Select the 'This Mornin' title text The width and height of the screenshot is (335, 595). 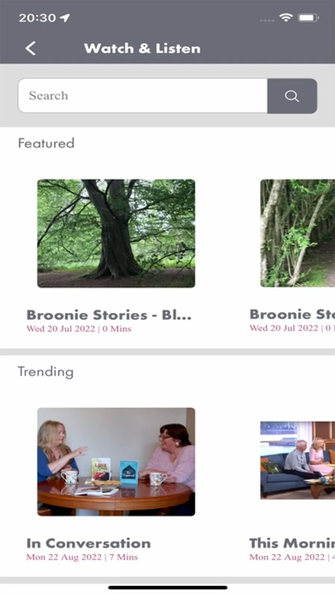[x=292, y=543]
